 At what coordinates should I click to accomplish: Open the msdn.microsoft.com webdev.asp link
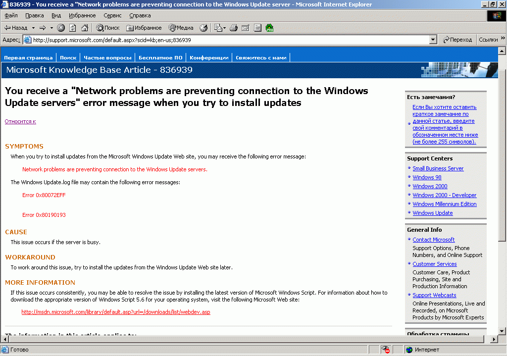[116, 312]
